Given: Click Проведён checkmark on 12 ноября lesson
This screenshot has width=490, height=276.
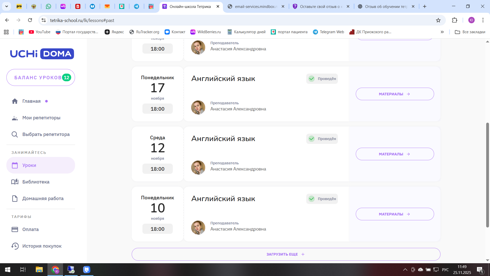Looking at the screenshot, I should click(x=312, y=139).
